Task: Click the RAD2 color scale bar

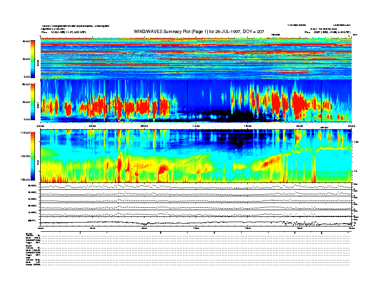Action: [32, 58]
